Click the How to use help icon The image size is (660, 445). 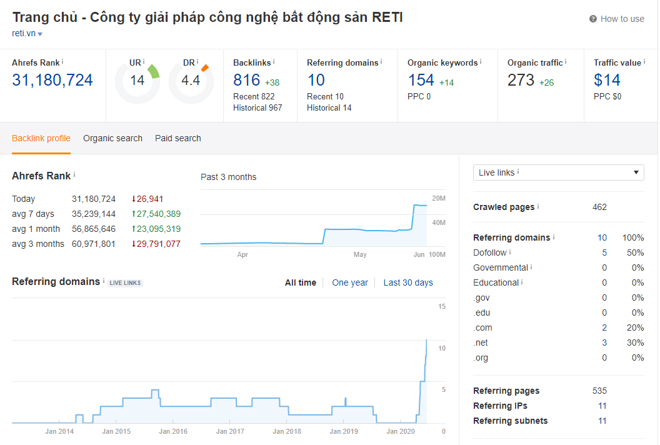(x=592, y=19)
